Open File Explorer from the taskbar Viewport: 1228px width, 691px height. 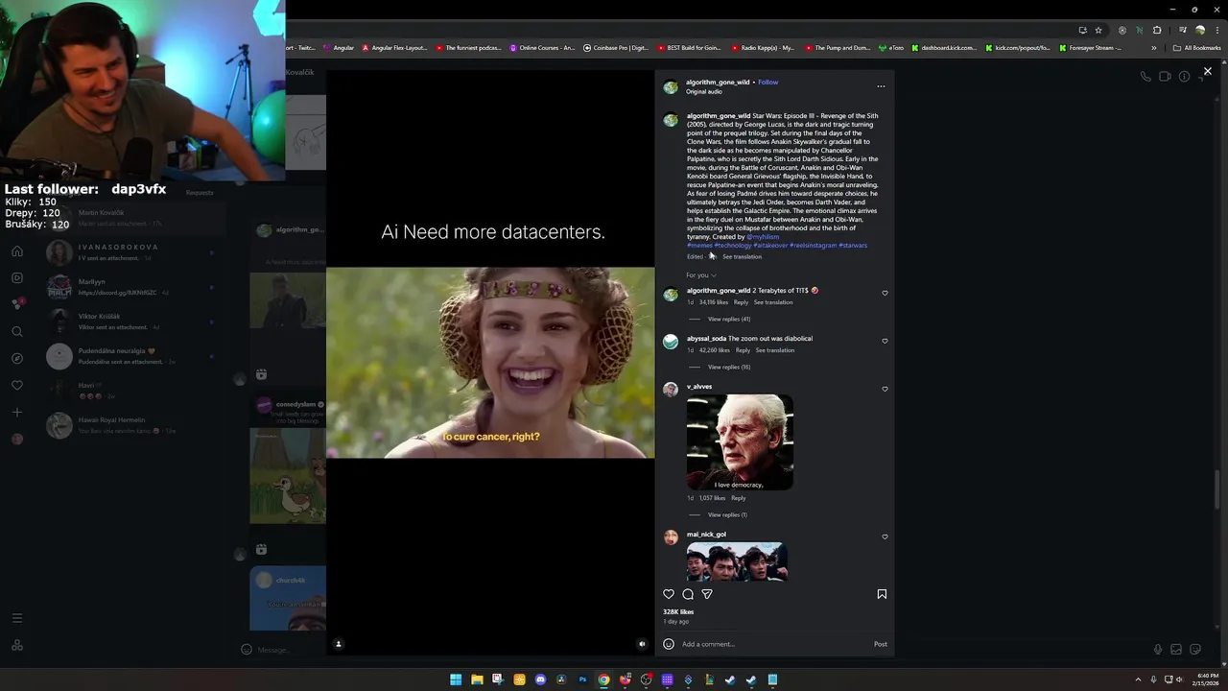pyautogui.click(x=477, y=679)
